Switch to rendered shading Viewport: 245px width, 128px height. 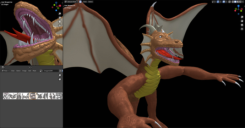240,2
